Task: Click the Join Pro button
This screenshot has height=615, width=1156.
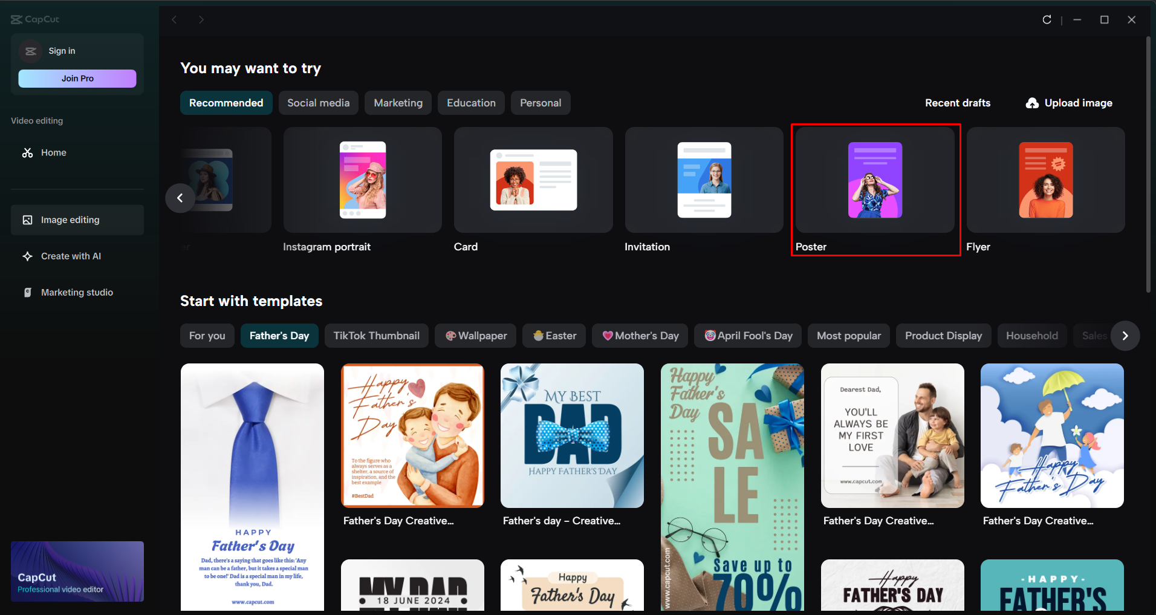Action: click(77, 79)
